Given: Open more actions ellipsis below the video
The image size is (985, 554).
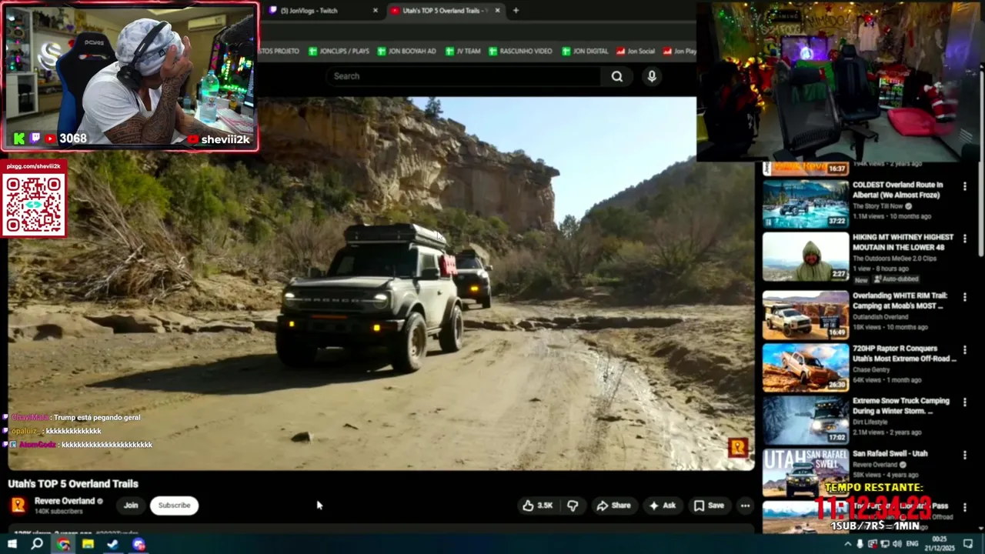Looking at the screenshot, I should (x=745, y=506).
